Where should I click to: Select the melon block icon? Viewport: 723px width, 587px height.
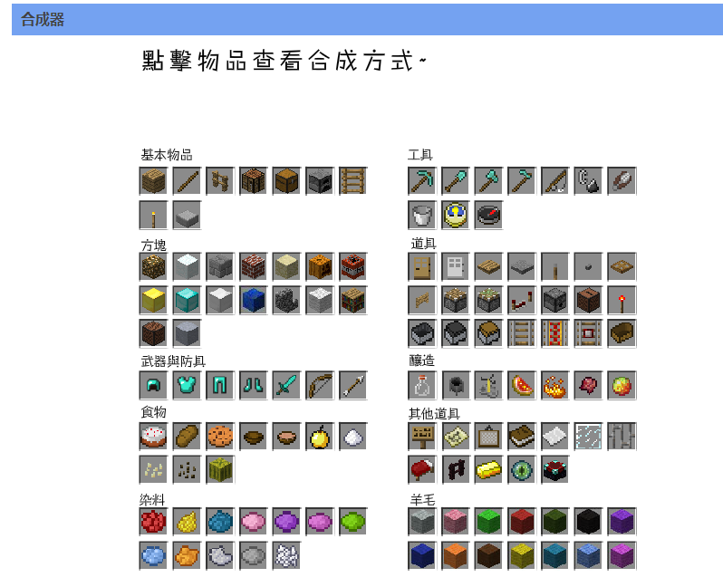coord(220,470)
